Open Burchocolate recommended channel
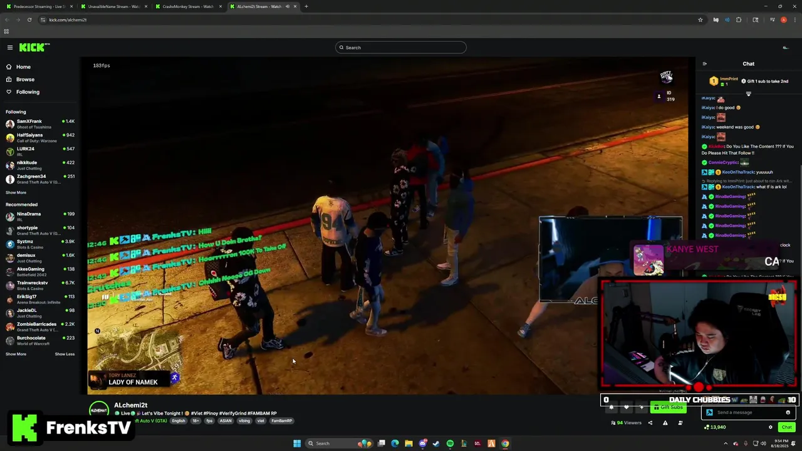This screenshot has height=451, width=802. tap(40, 341)
